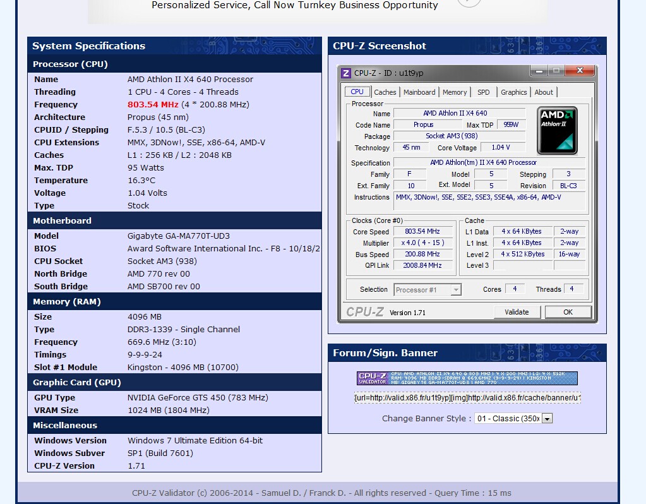Click the 9-9-9-24 timings value
The height and width of the screenshot is (504, 646).
coord(145,355)
